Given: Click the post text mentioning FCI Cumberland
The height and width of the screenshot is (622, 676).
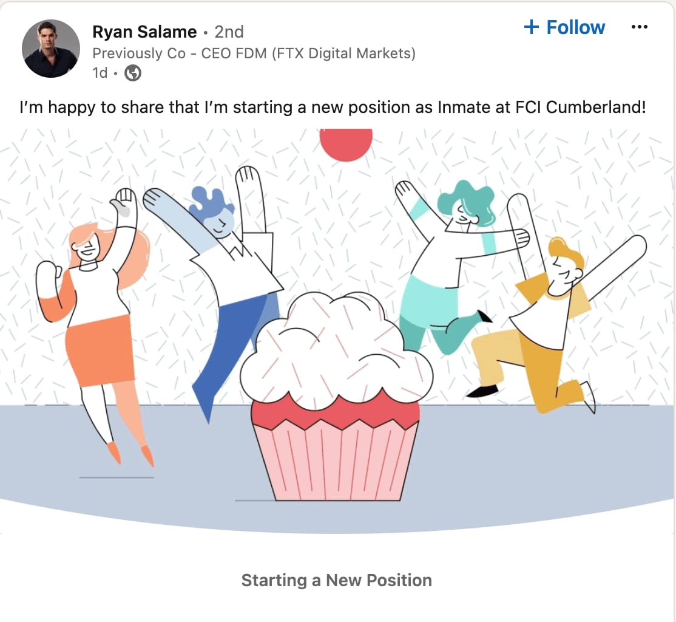Looking at the screenshot, I should [333, 107].
